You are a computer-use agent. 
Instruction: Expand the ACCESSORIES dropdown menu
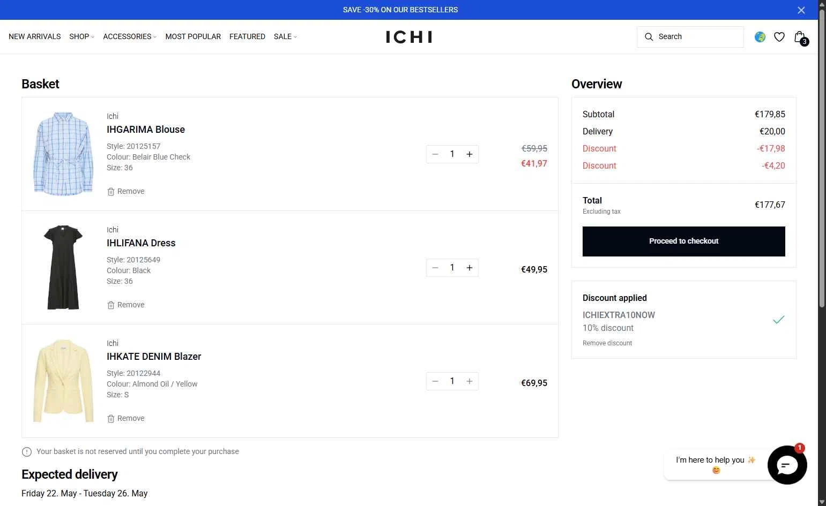pyautogui.click(x=130, y=36)
